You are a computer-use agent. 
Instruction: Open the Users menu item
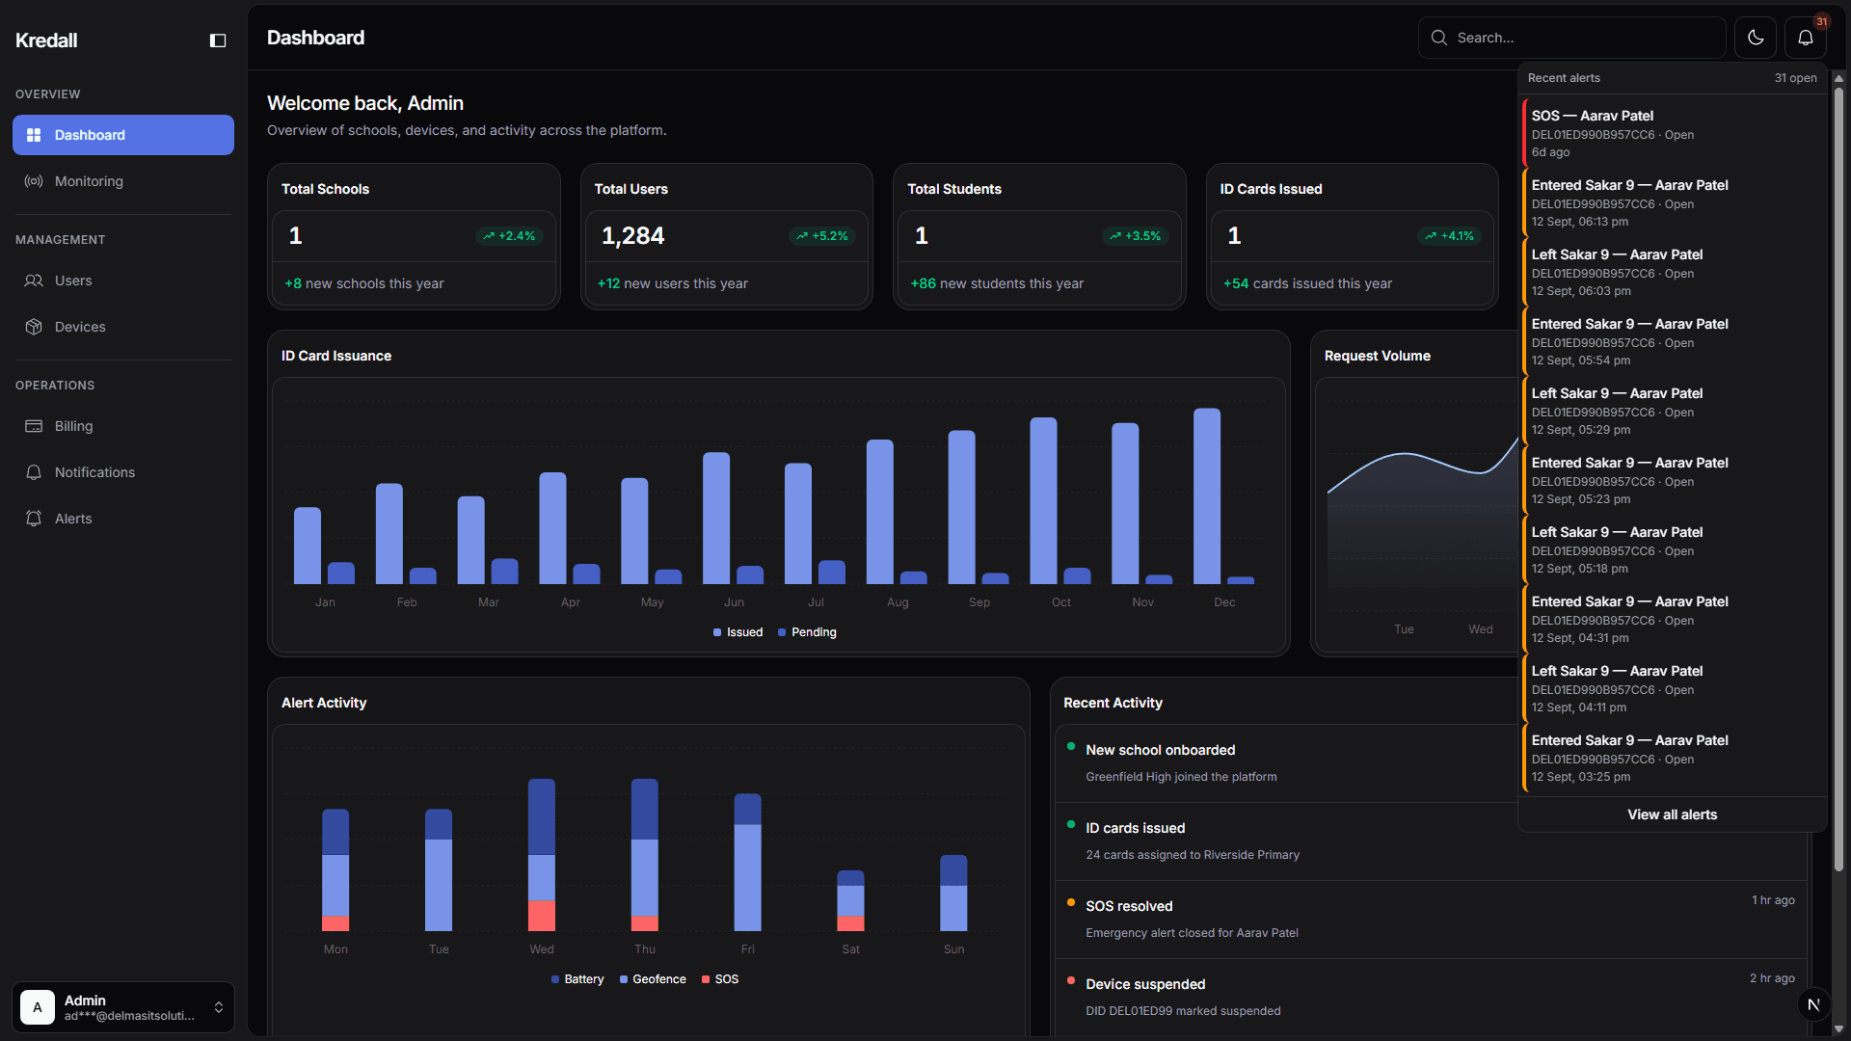tap(123, 280)
